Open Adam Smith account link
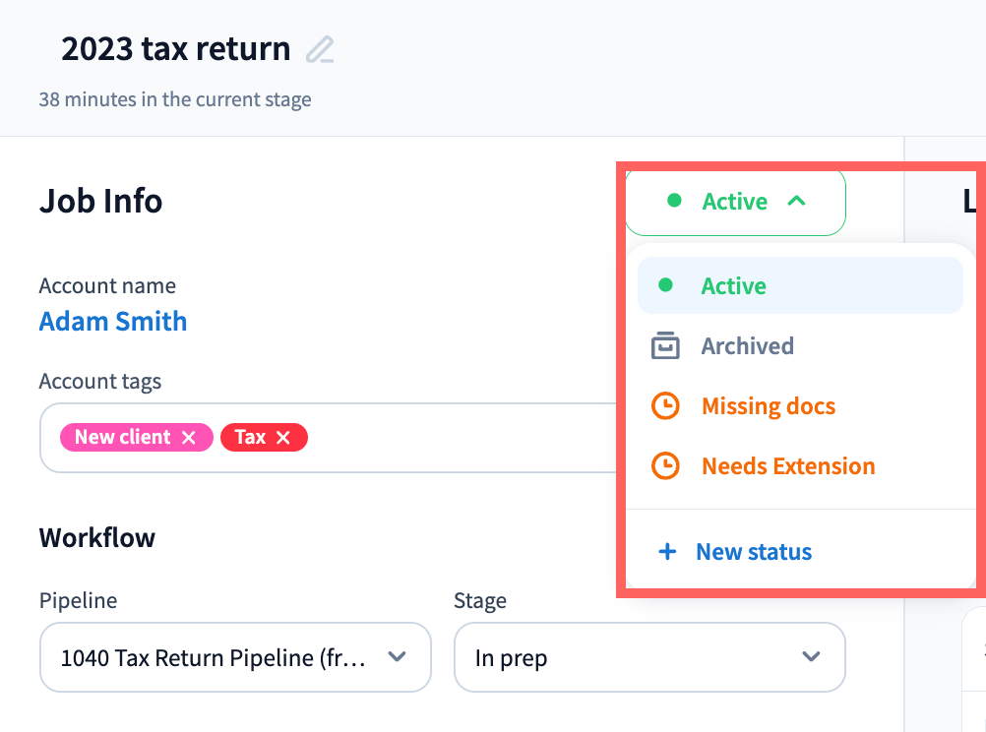Viewport: 986px width, 732px height. coord(113,322)
